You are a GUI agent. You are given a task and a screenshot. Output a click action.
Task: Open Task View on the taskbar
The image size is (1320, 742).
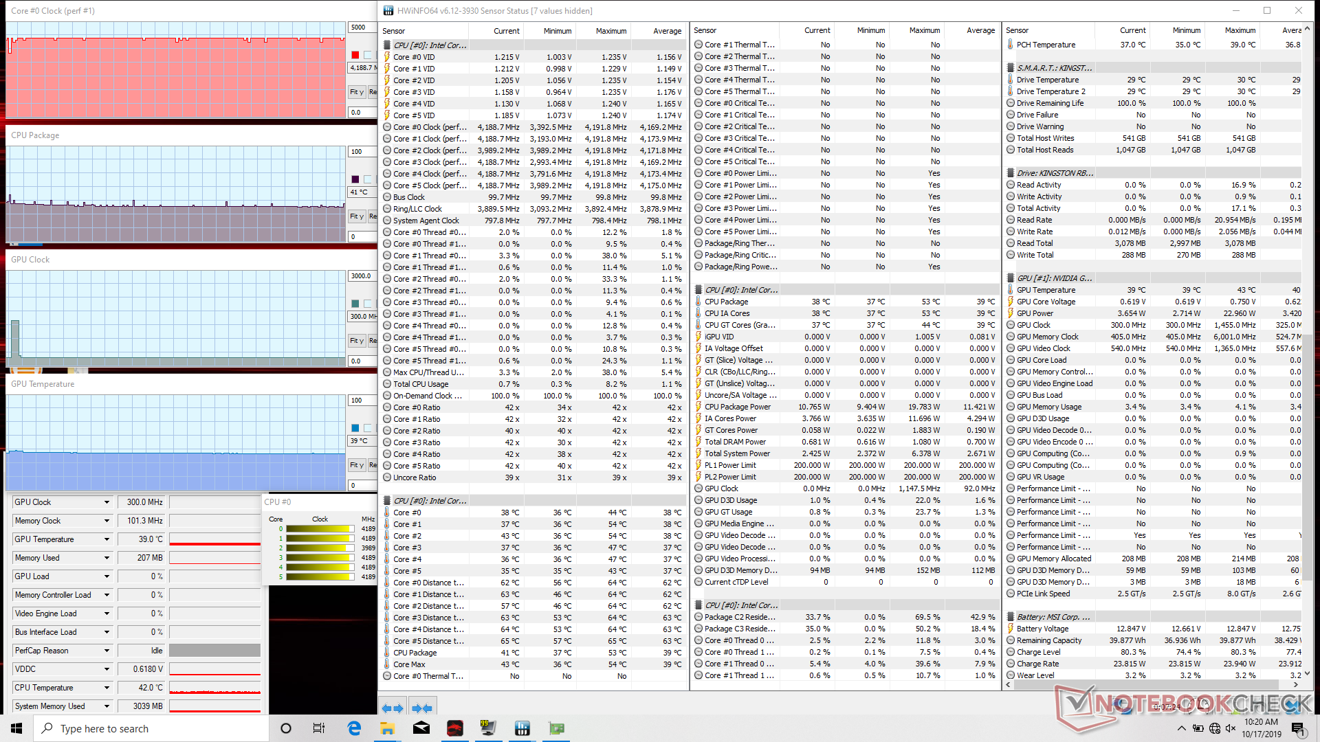(319, 728)
